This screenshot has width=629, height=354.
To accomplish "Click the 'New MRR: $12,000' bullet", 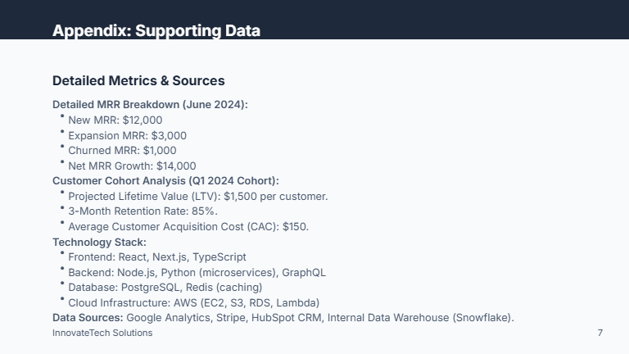I will (115, 120).
